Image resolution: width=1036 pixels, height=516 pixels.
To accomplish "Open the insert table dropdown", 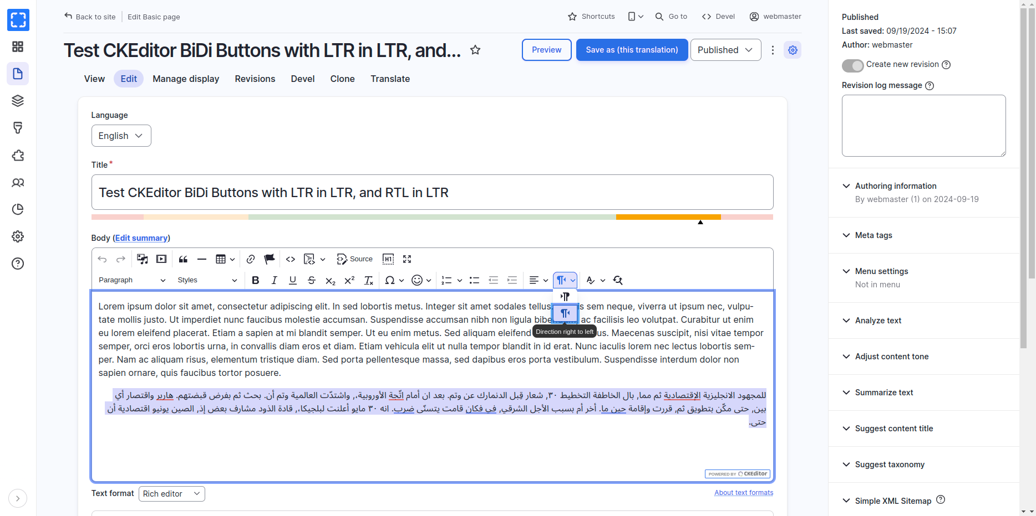I will (x=225, y=259).
